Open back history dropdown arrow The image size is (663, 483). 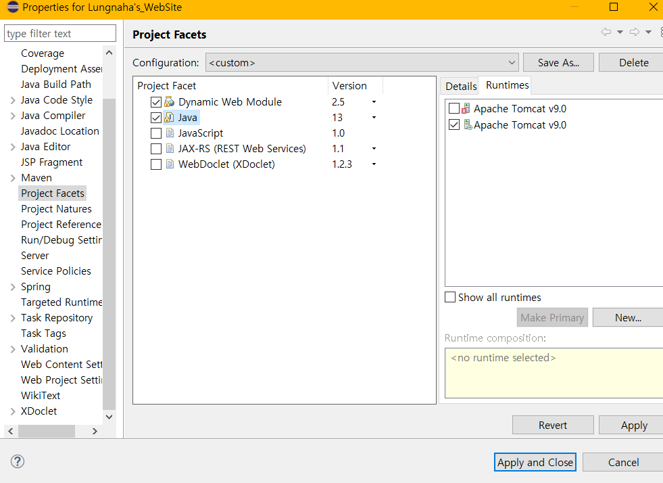point(620,32)
